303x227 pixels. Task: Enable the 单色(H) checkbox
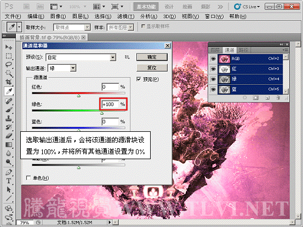[x=28, y=178]
